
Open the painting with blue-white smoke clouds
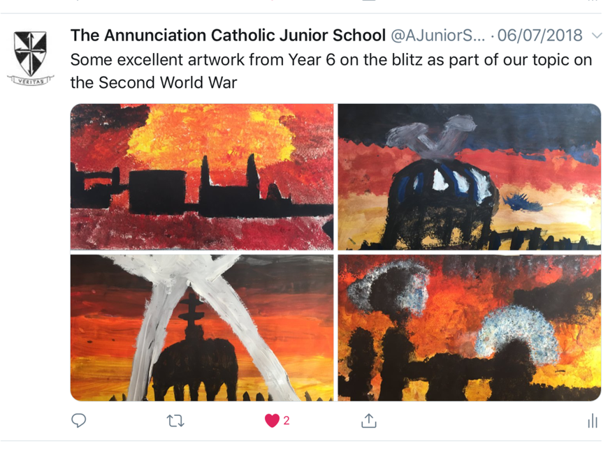click(x=469, y=327)
